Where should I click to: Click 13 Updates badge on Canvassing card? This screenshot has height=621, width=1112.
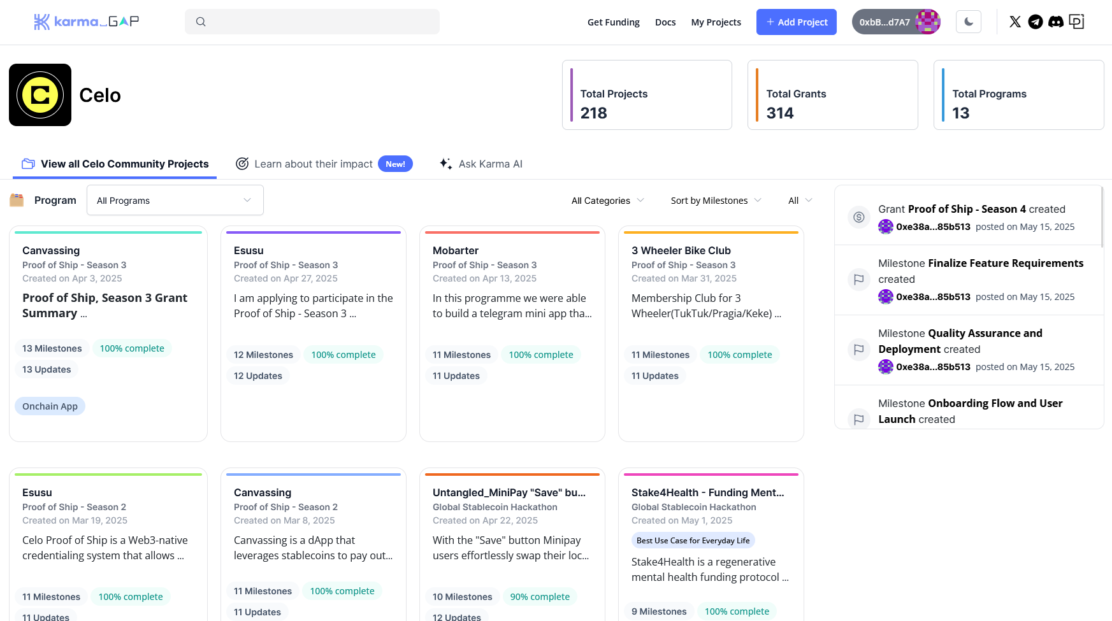[47, 369]
